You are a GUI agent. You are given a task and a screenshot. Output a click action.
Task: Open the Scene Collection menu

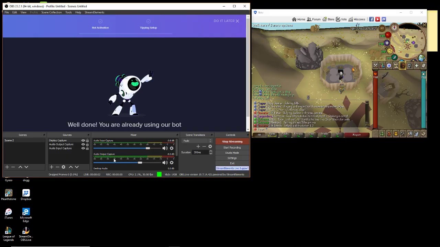tap(52, 12)
